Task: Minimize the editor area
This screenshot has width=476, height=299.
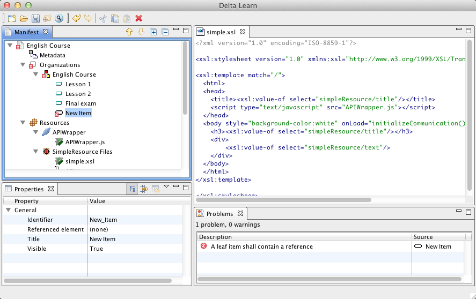Action: click(x=459, y=29)
